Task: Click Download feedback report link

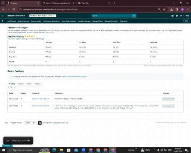Action: coord(77,76)
